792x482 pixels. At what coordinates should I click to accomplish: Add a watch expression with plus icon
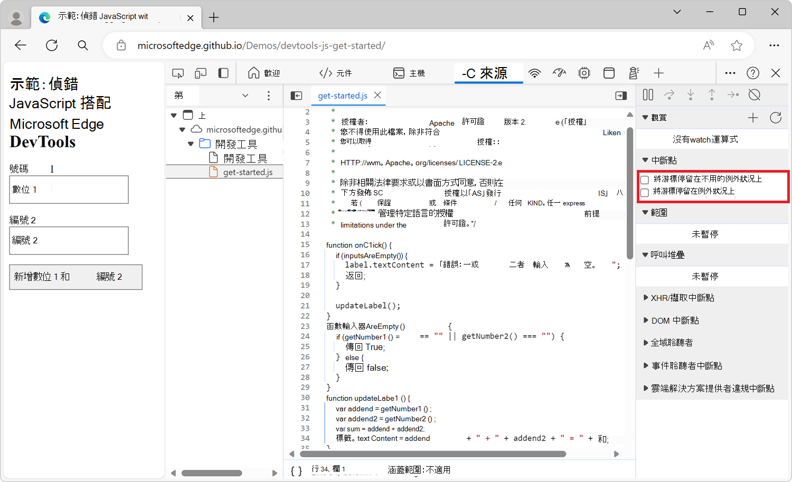[x=753, y=118]
